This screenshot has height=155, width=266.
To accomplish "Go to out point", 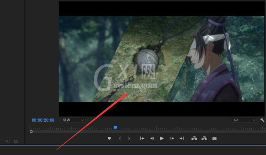I will coord(182,138).
